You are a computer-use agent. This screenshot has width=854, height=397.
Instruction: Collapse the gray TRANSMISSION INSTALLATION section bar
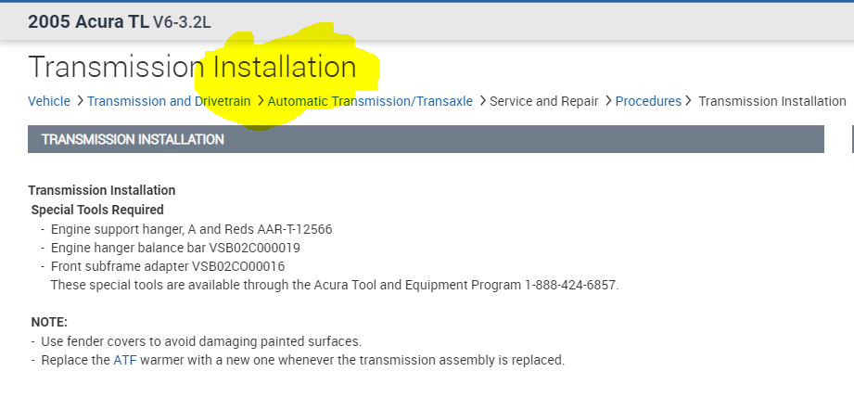coord(426,139)
